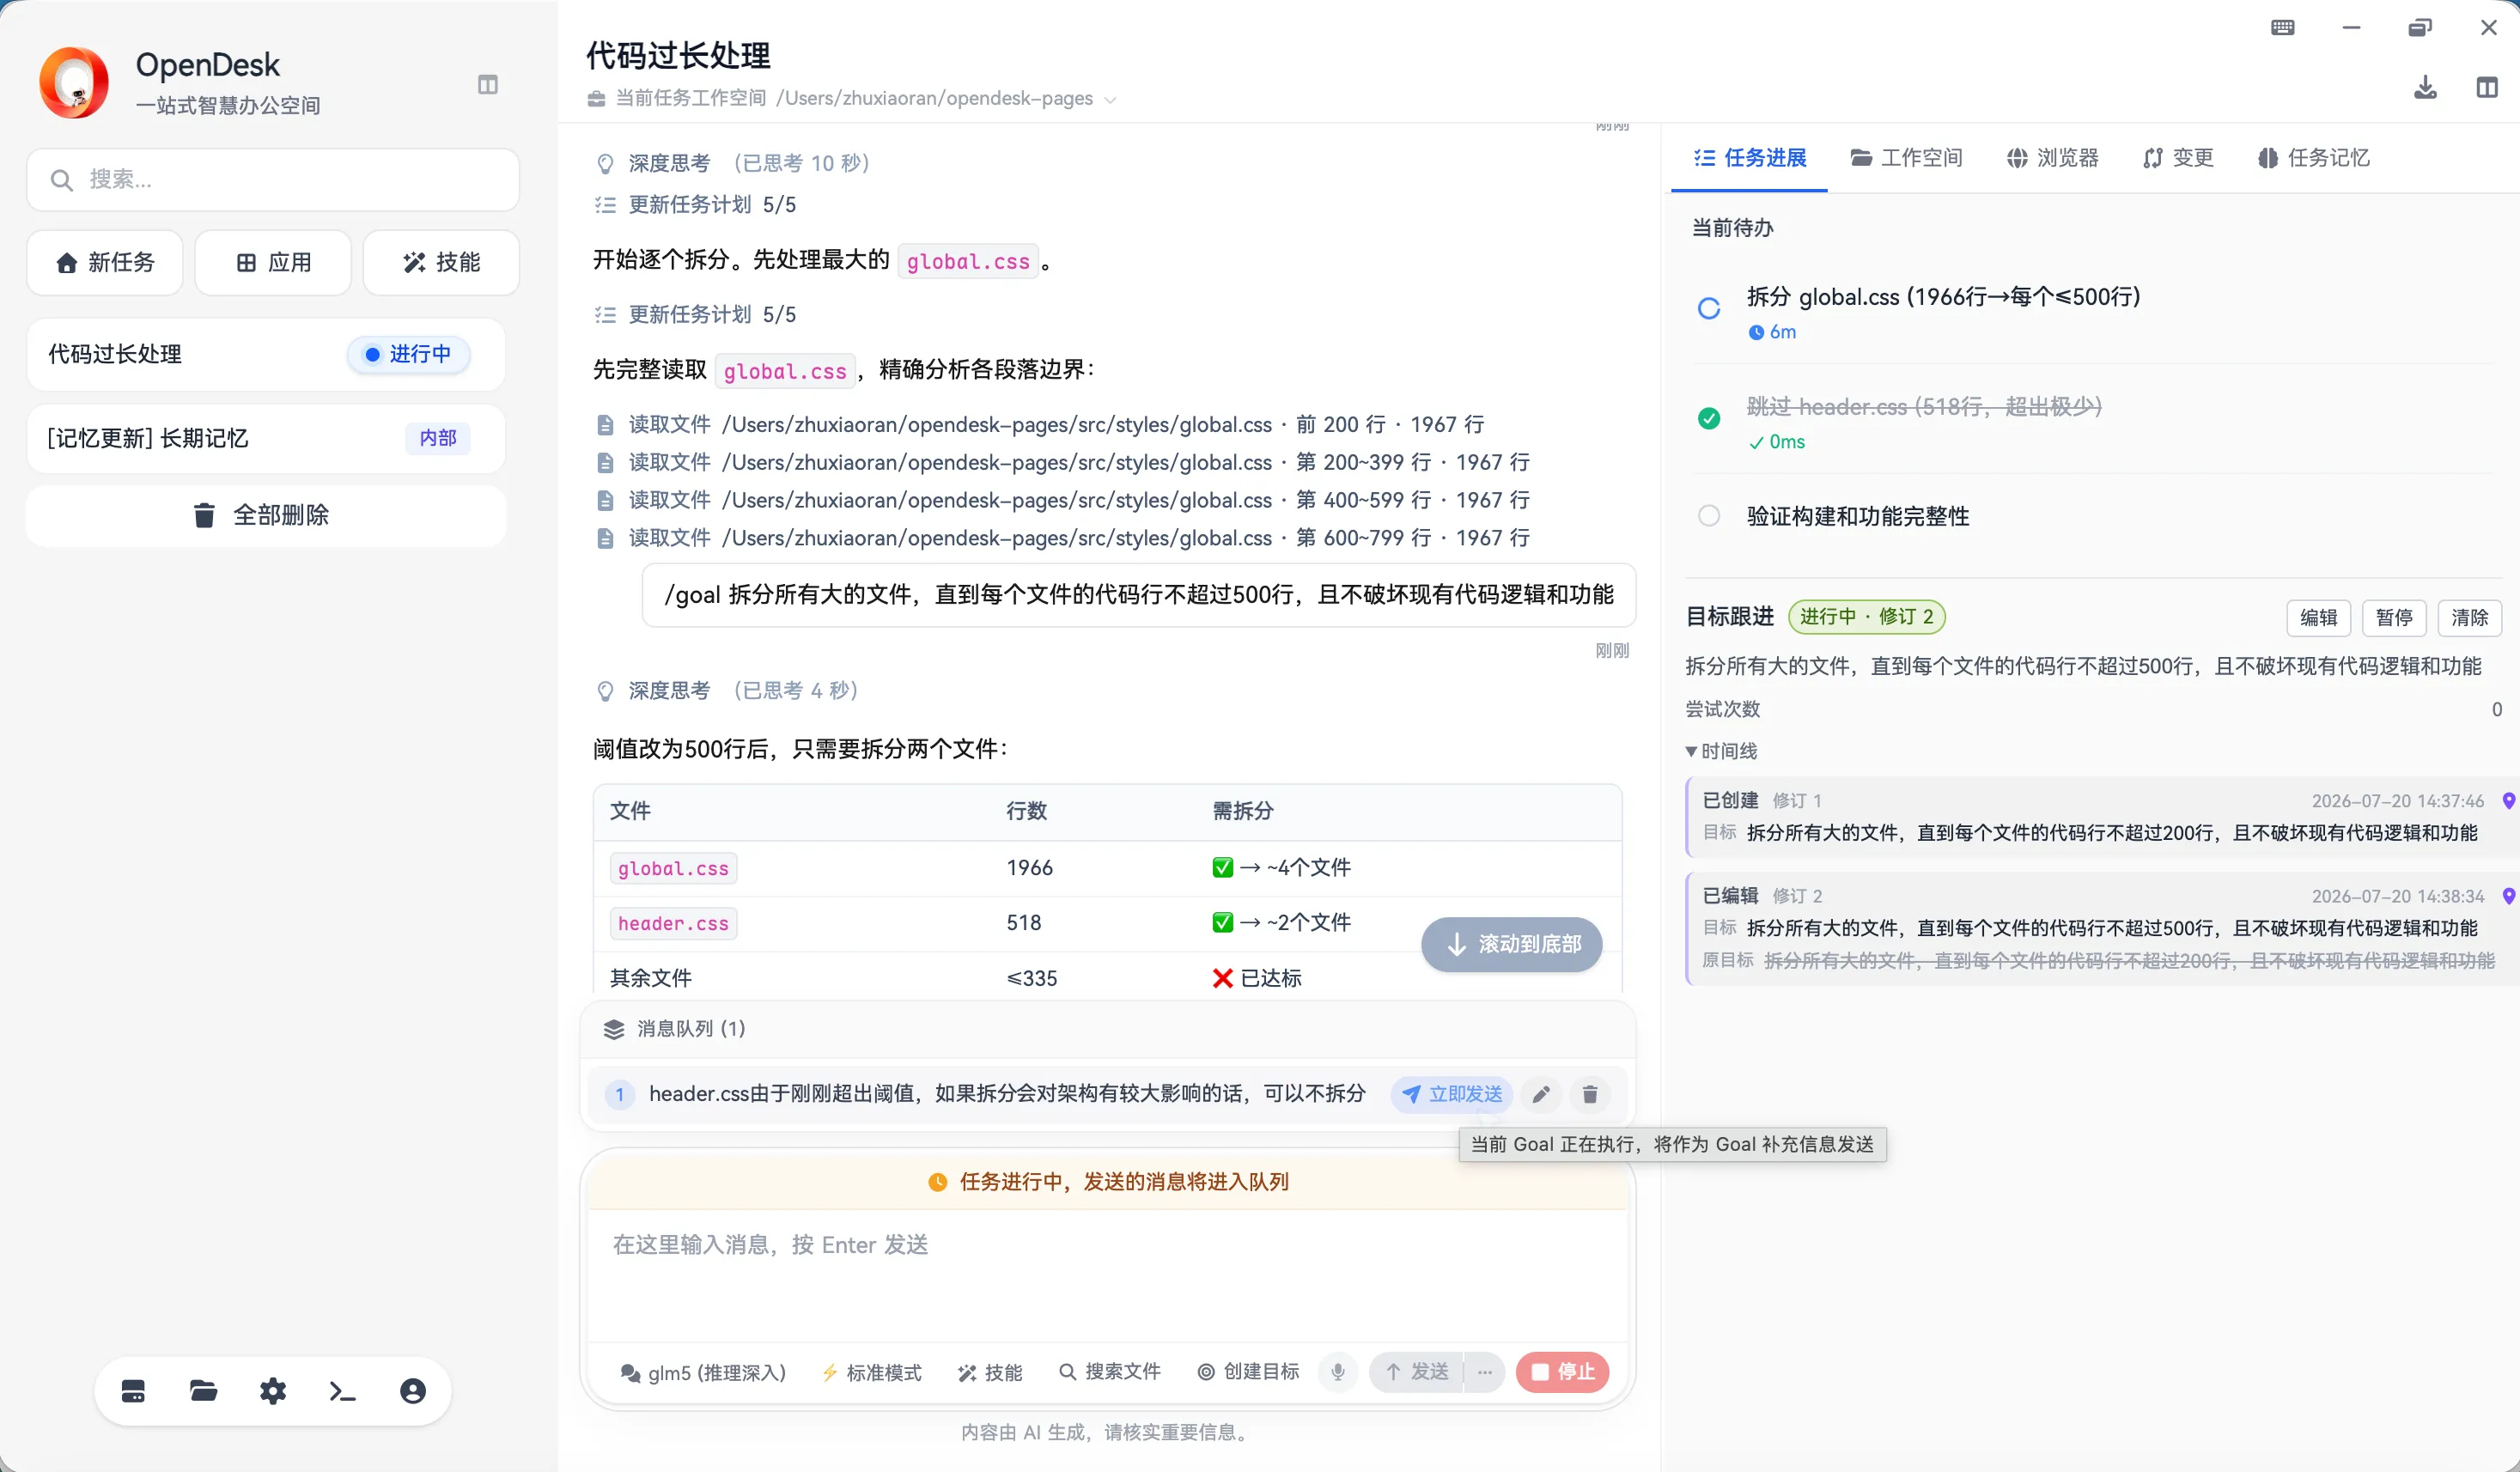2520x1472 pixels.
Task: Click 全部删除 button
Action: [x=265, y=516]
